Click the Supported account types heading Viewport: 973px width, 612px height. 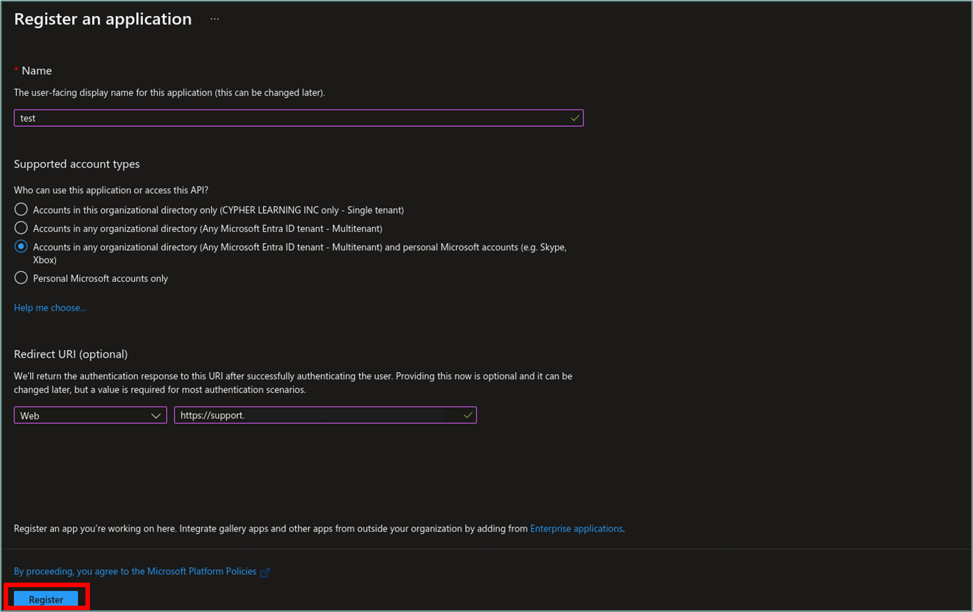(x=77, y=164)
